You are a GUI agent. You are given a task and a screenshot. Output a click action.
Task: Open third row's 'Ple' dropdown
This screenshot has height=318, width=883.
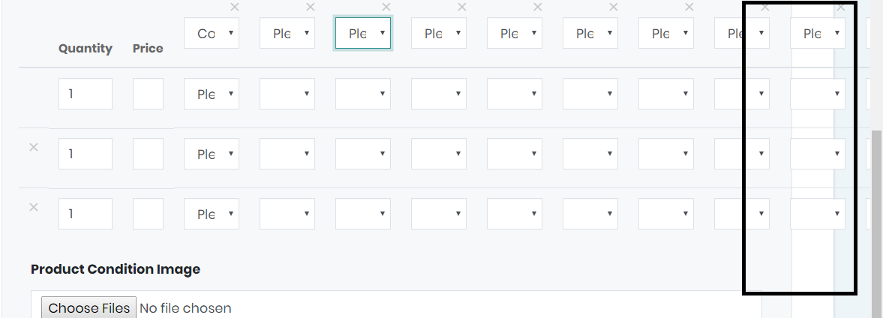coord(212,214)
